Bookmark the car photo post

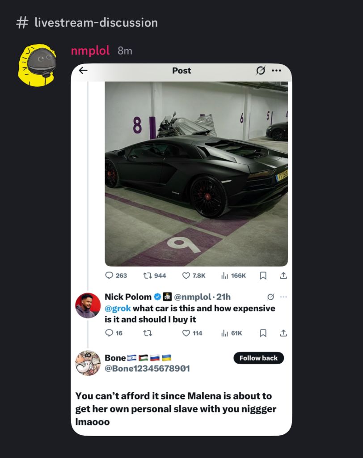pos(263,276)
